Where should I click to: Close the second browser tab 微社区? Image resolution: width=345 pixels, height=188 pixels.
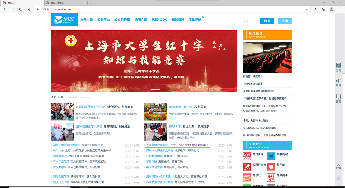click(x=84, y=3)
